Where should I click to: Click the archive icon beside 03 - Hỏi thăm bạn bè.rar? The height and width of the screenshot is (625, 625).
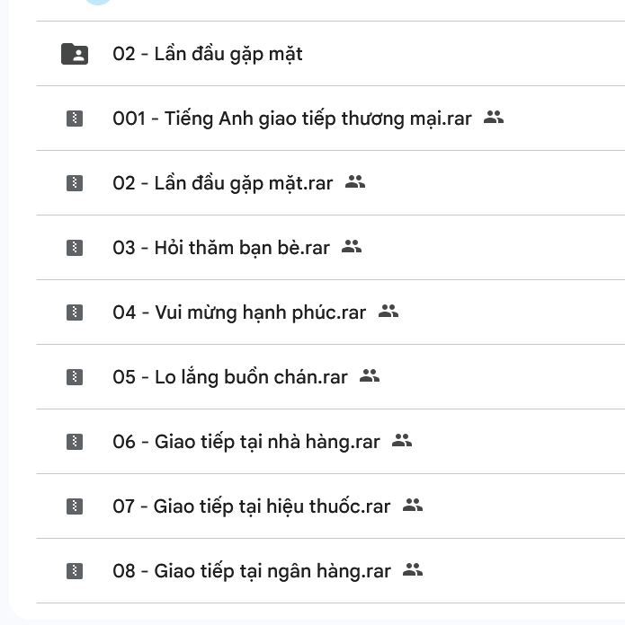click(75, 248)
